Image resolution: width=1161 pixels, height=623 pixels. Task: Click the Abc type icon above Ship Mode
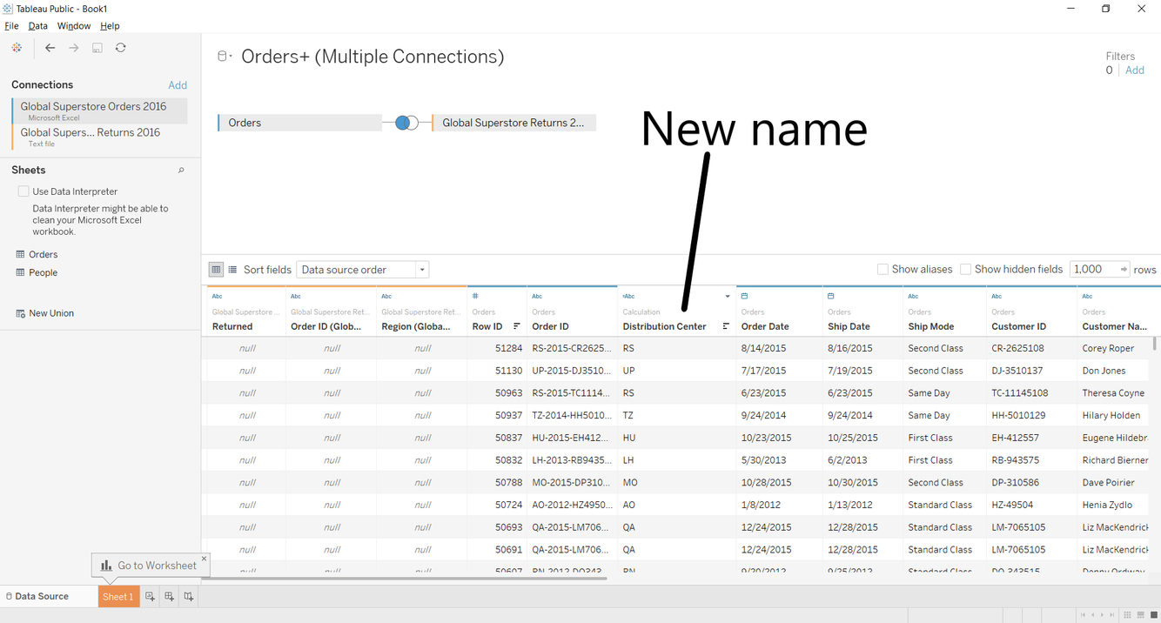(913, 296)
